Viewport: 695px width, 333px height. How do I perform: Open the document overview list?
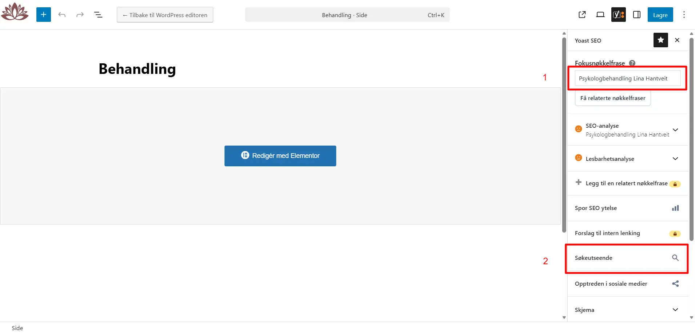98,15
